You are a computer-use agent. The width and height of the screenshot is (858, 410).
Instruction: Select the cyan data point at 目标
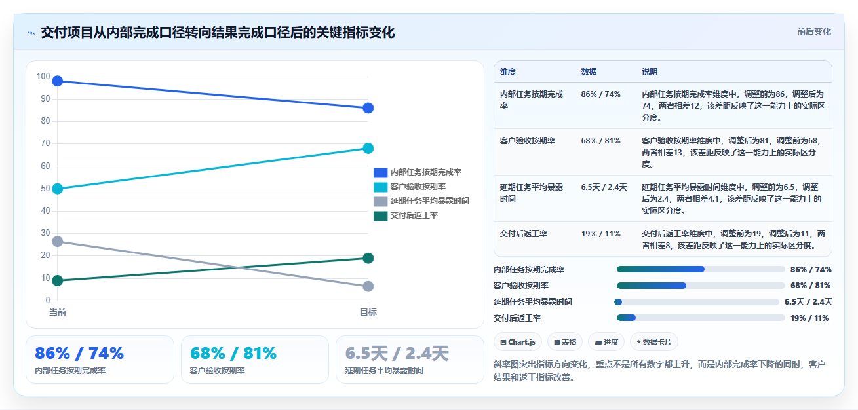coord(368,148)
